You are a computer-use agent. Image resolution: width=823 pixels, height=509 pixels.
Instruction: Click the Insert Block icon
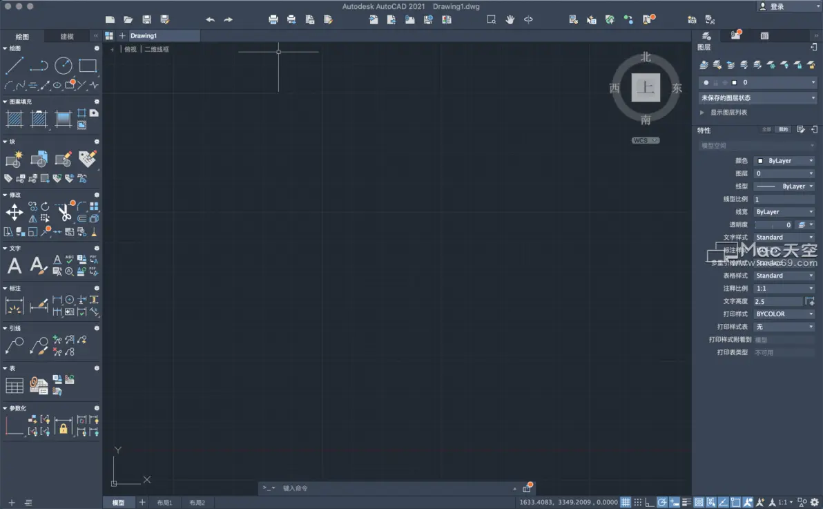39,159
